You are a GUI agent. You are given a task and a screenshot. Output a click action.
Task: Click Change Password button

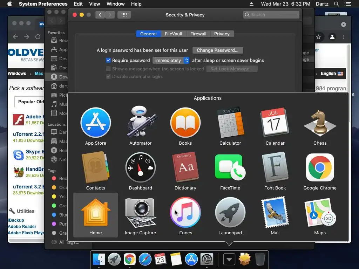218,50
